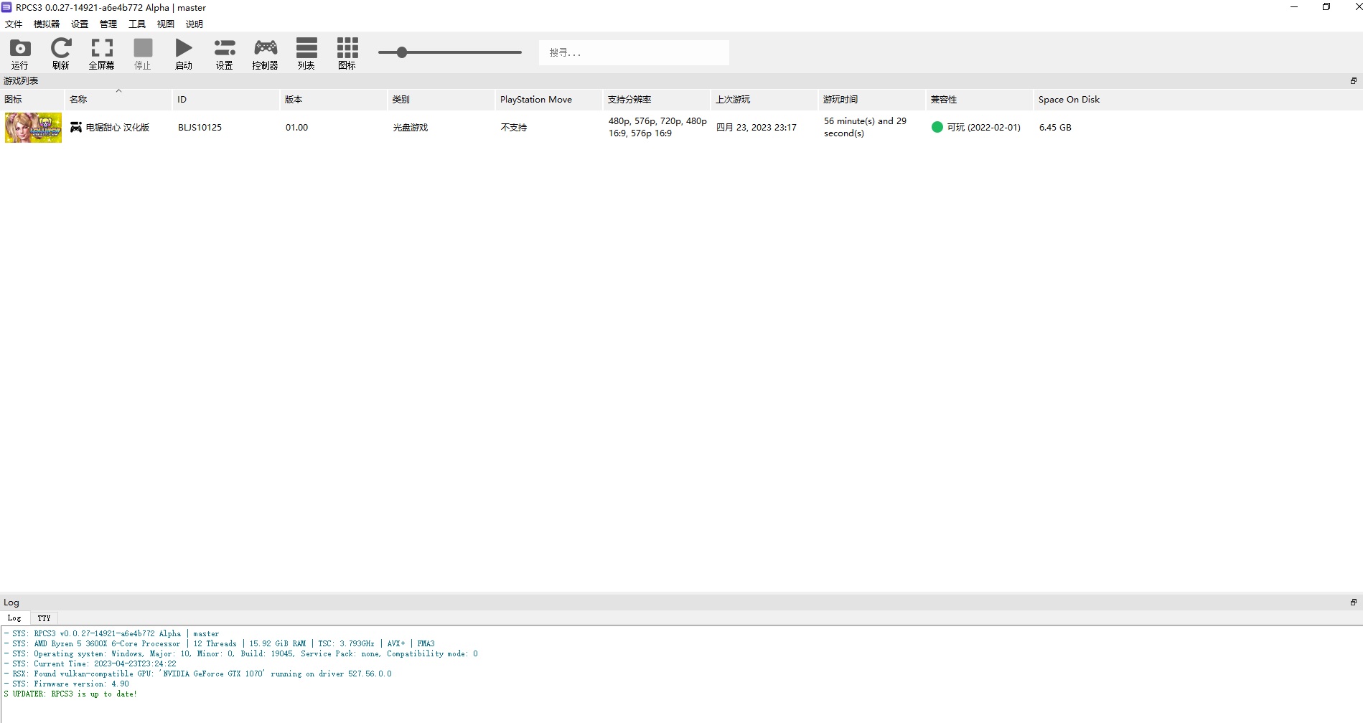Float the Log panel via its button
The image size is (1363, 723).
click(1353, 602)
